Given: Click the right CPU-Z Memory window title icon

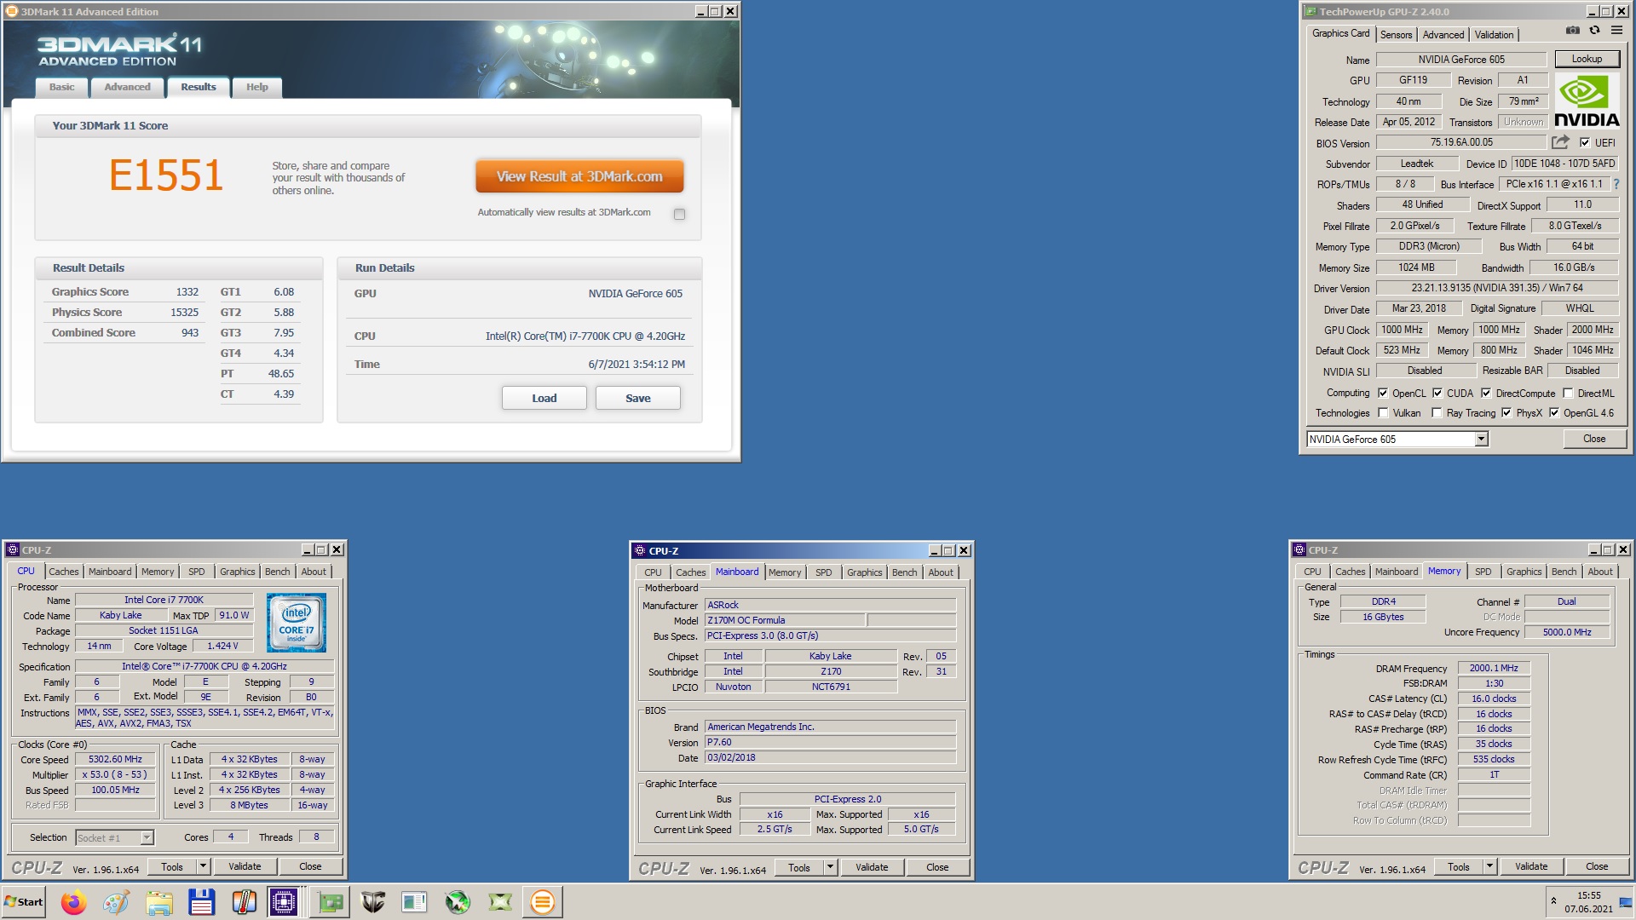Looking at the screenshot, I should pyautogui.click(x=1299, y=549).
